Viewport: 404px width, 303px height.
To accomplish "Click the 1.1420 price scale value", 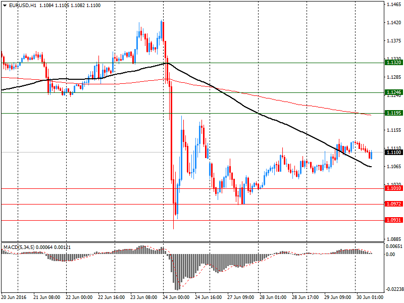I will [394, 23].
